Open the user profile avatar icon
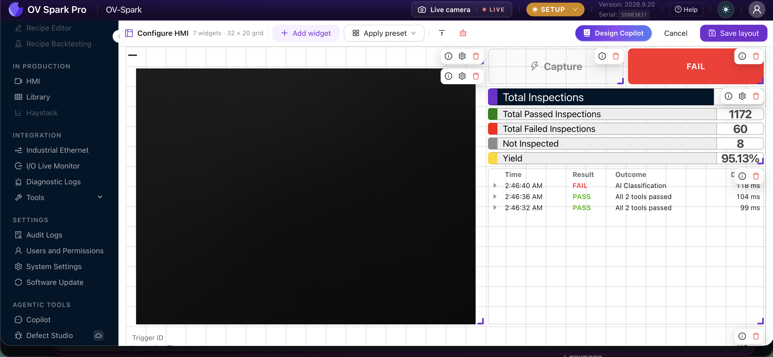The image size is (773, 357). click(x=757, y=10)
